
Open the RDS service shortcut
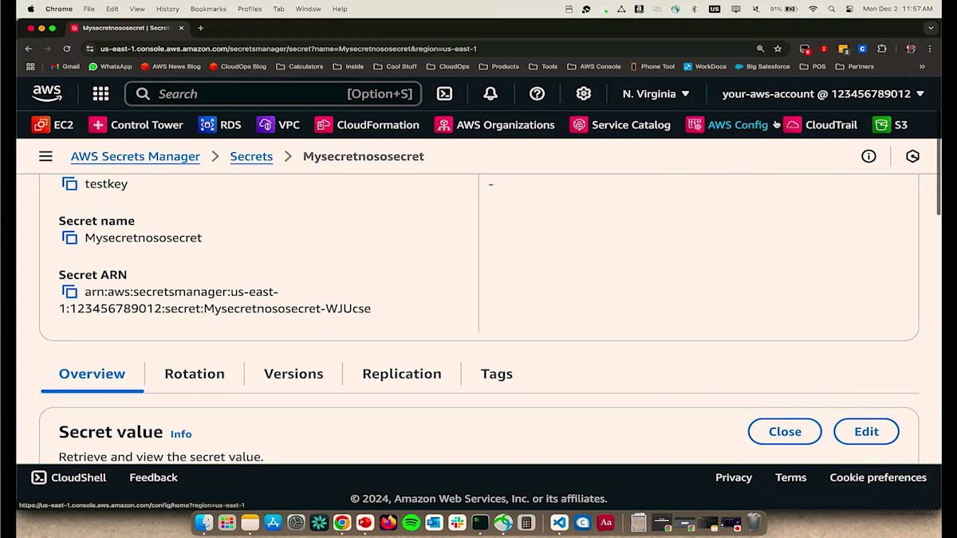(220, 125)
